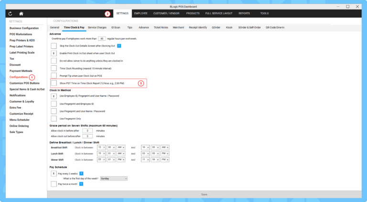Open Breakfast Shift end hour dropdown
This screenshot has height=202, width=367.
tap(145, 147)
